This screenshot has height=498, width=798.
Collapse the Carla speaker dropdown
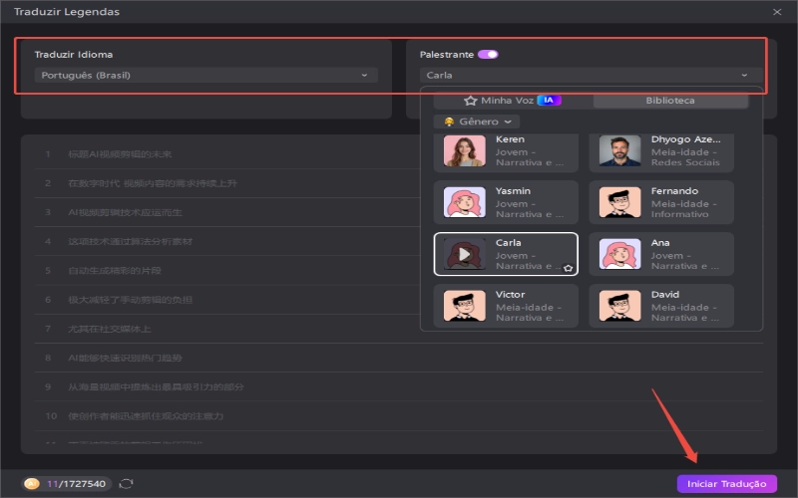[x=743, y=75]
